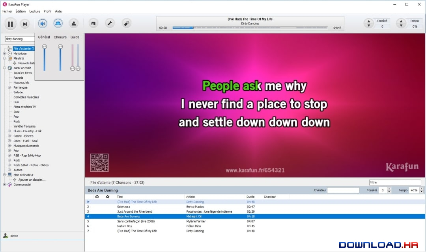Lower the key with Tonalité down arrow
Viewport: 426px width, 252px height.
(369, 26)
